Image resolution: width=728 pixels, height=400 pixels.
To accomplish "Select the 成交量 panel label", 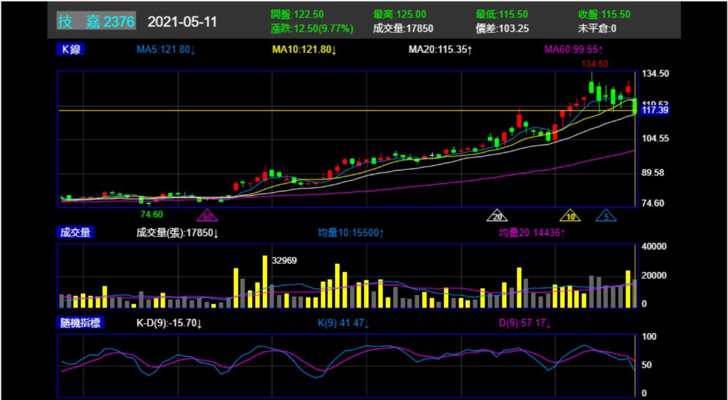I will [75, 233].
